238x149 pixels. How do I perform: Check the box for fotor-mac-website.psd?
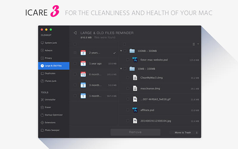[x=128, y=60]
